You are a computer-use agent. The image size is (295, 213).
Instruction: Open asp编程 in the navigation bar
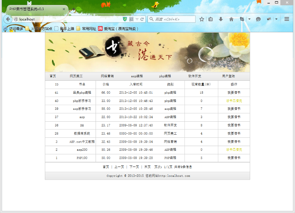tap(137, 76)
